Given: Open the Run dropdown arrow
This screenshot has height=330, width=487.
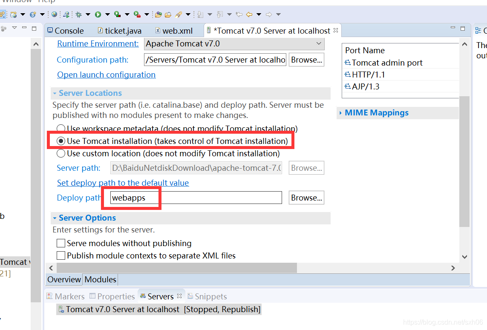Looking at the screenshot, I should tap(107, 14).
